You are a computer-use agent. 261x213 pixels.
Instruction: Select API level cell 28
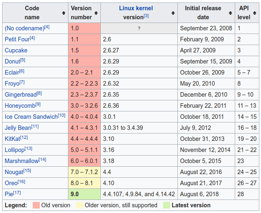pyautogui.click(x=247, y=194)
